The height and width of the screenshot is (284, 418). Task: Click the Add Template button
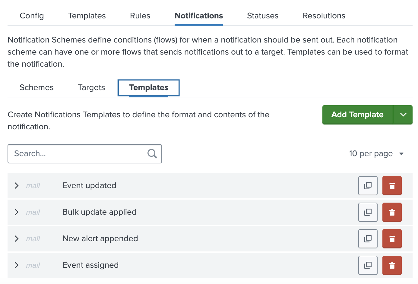click(357, 115)
